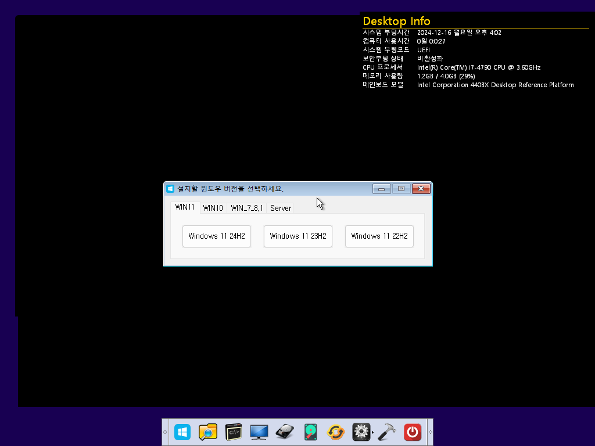Click the orange sync arrows dock icon

[335, 432]
